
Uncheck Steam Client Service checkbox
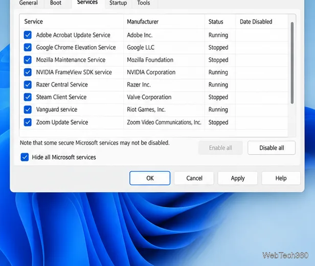(x=28, y=97)
